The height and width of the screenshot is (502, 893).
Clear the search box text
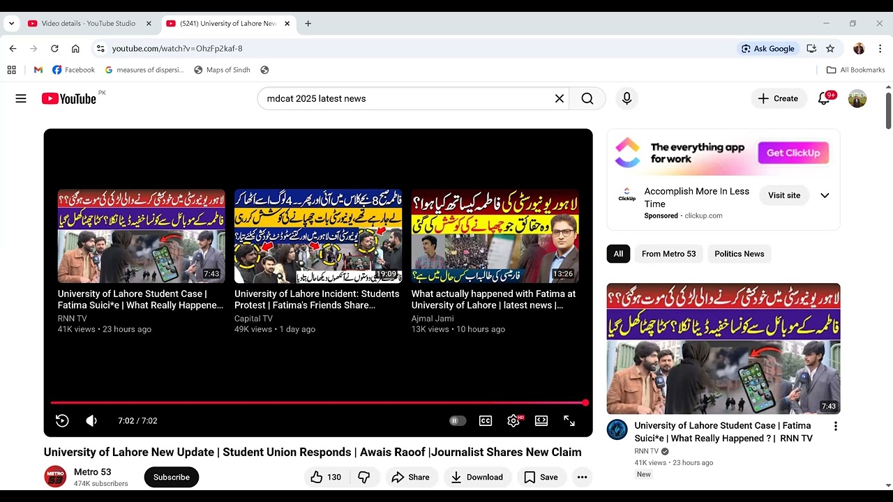click(559, 99)
